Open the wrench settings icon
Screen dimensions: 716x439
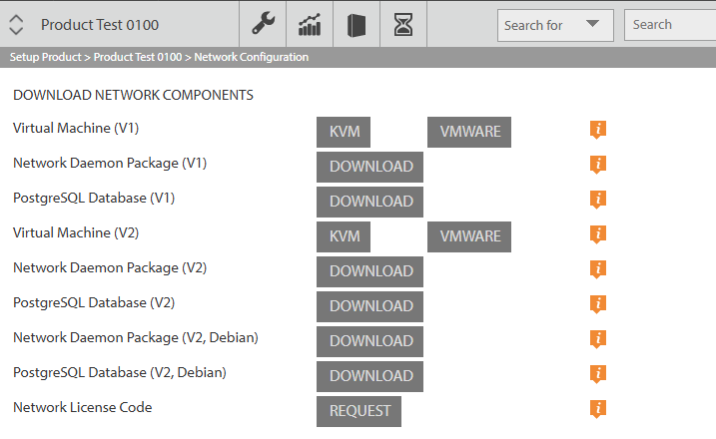tap(263, 24)
